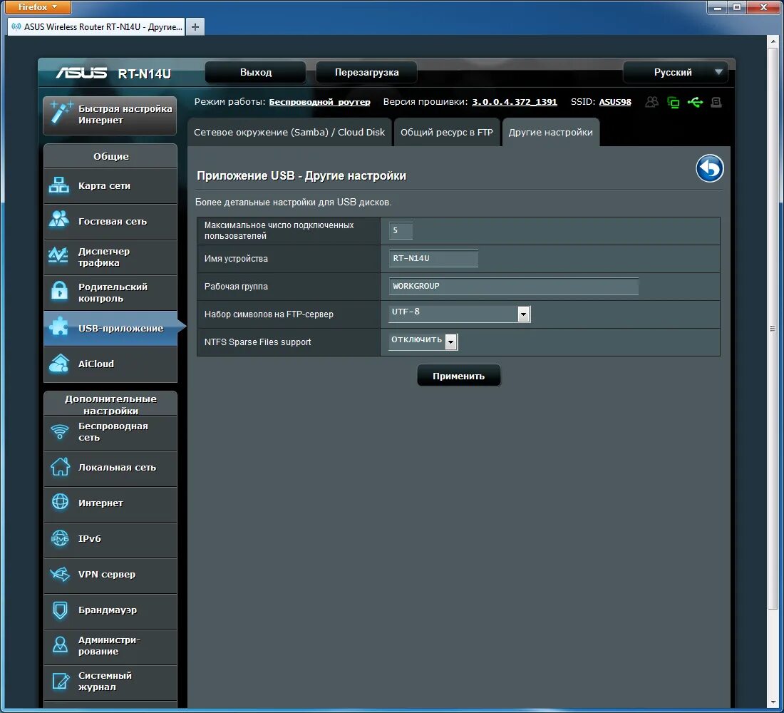
Task: Click the Максимальное число подключенных пользователей label
Action: click(x=279, y=231)
